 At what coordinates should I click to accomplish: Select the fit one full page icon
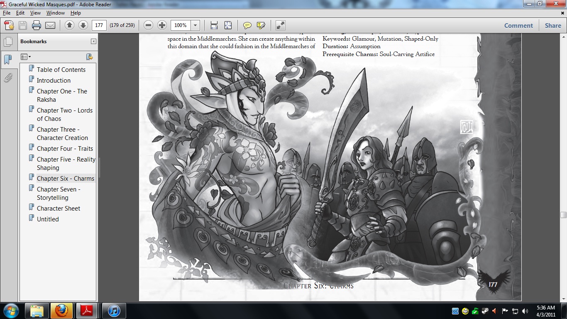point(228,25)
